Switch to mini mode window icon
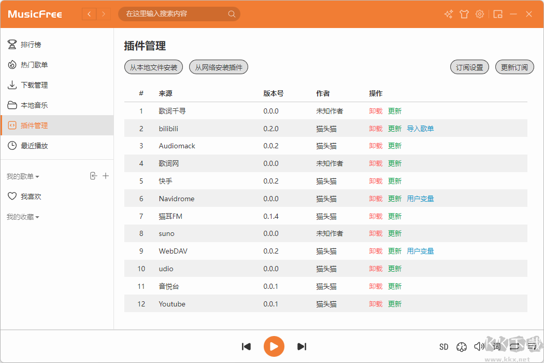 coord(498,14)
